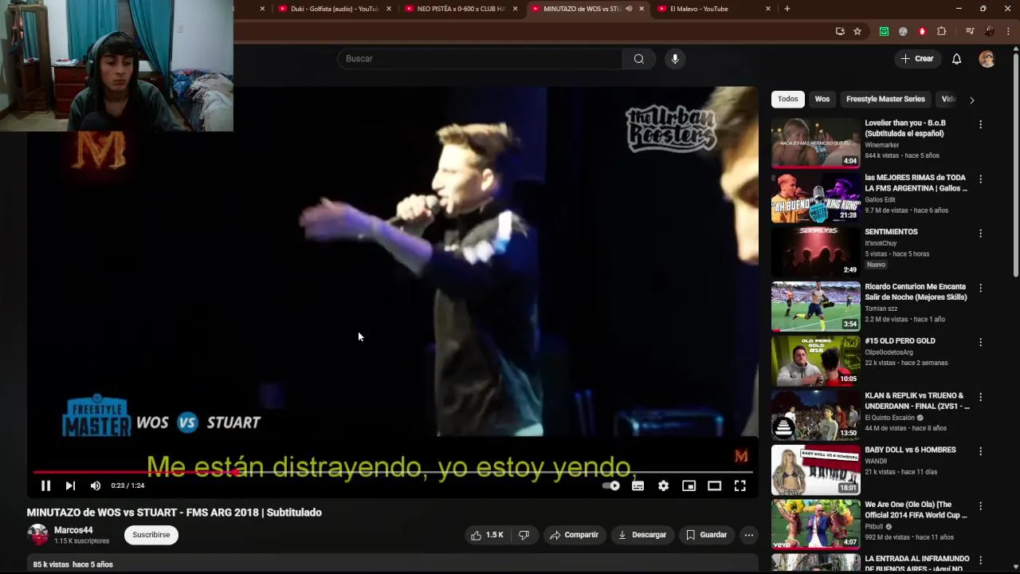Open the 'KLAN & REPLIK vs TRUENO' title
The width and height of the screenshot is (1020, 574).
(917, 400)
